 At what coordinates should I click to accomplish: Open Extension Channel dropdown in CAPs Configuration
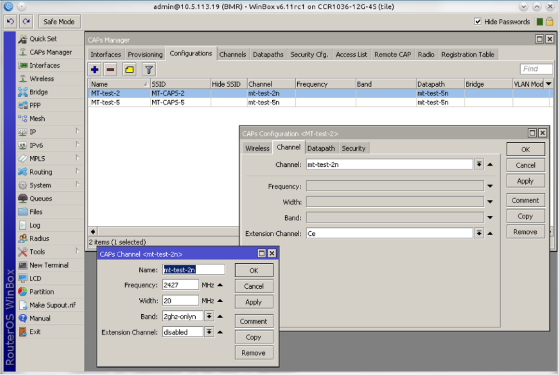click(x=479, y=233)
